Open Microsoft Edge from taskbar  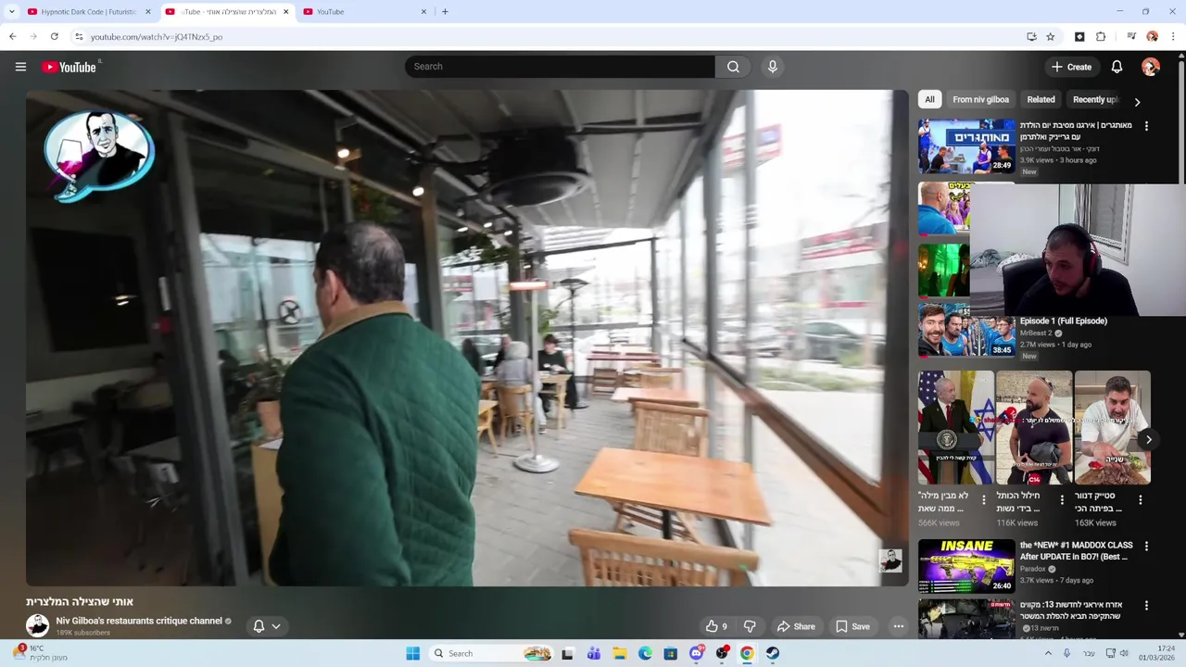(645, 653)
